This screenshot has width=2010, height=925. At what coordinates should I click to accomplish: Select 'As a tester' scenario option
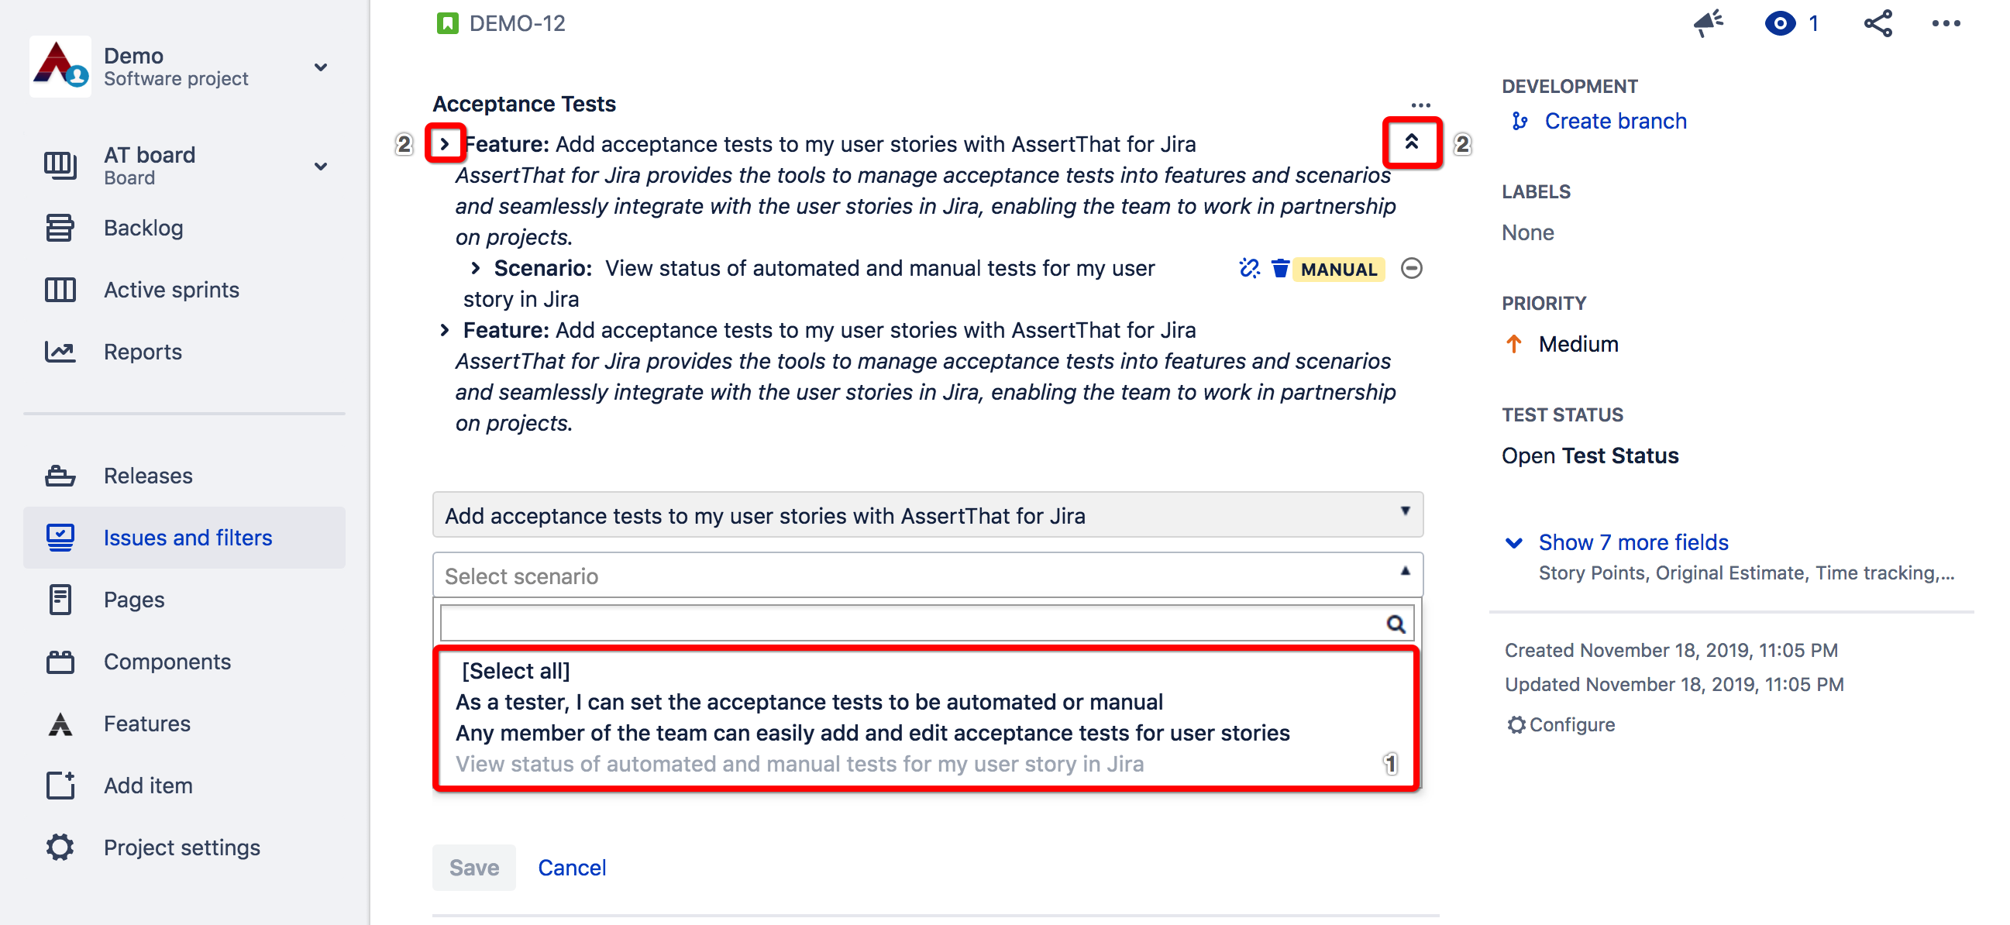[809, 702]
